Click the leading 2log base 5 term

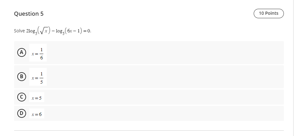click(x=32, y=31)
